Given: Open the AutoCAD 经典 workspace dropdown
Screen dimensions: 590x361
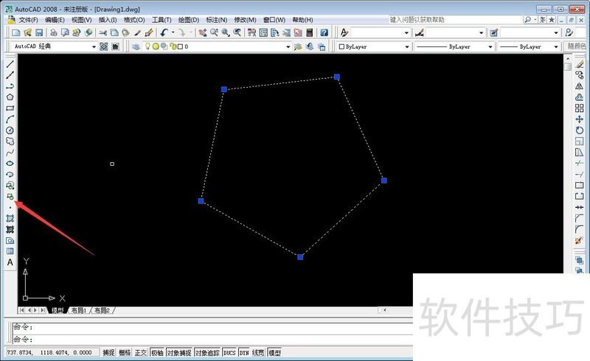Looking at the screenshot, I should pyautogui.click(x=94, y=46).
